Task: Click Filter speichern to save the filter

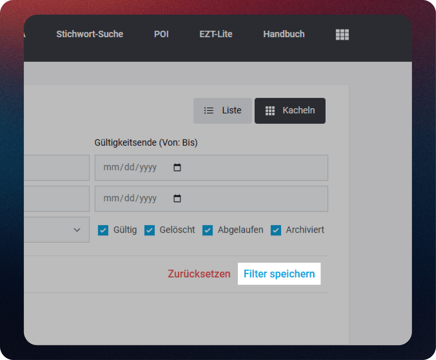Action: [279, 274]
